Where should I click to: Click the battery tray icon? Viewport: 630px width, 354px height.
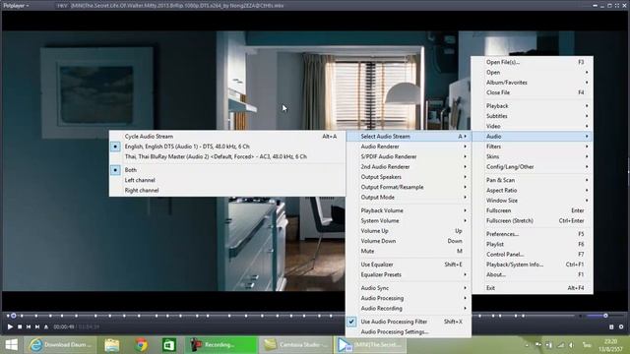pyautogui.click(x=549, y=345)
